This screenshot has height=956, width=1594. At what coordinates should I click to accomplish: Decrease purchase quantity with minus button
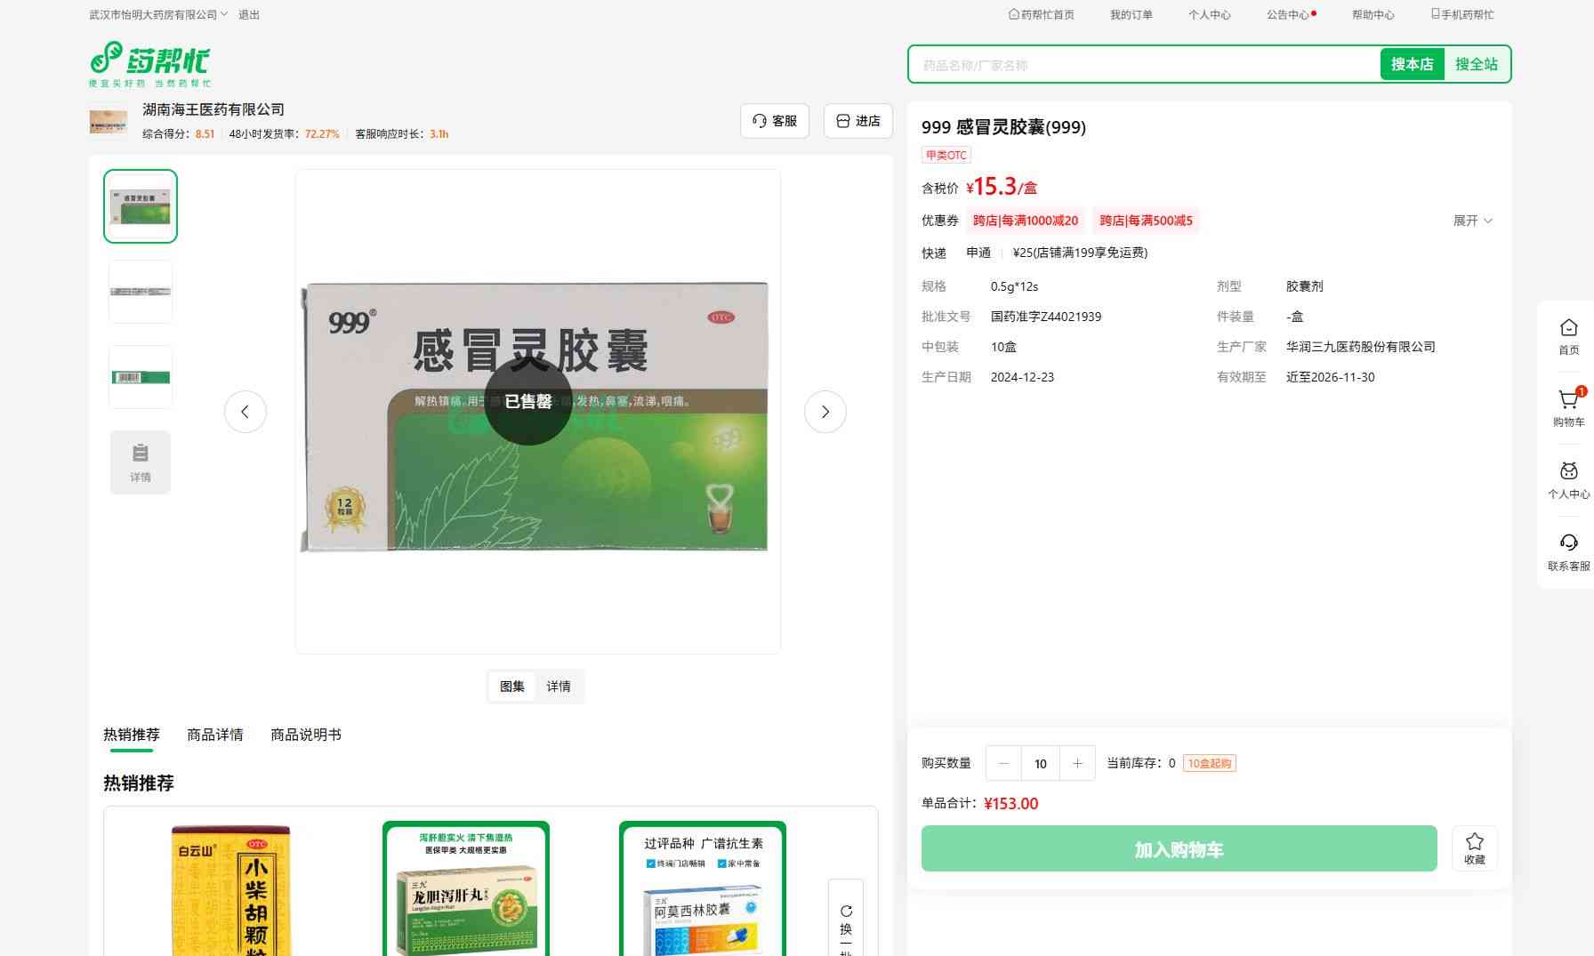pos(1003,763)
